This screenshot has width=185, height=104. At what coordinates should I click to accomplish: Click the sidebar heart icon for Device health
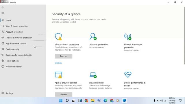point(3,55)
